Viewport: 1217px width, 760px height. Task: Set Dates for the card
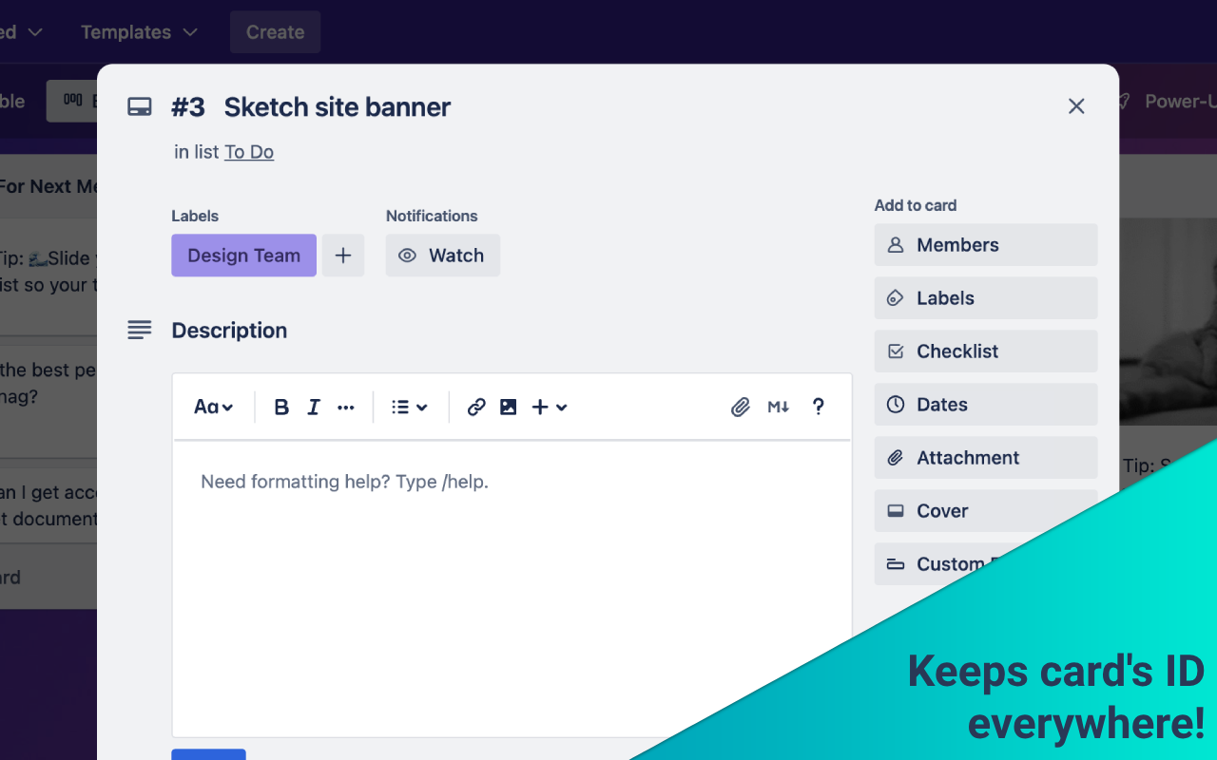pos(985,404)
